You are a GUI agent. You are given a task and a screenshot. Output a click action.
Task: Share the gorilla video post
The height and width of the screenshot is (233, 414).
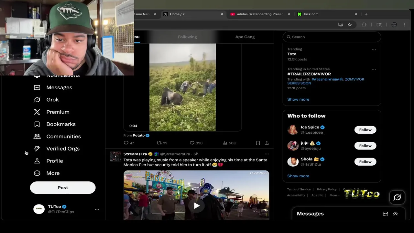(267, 143)
